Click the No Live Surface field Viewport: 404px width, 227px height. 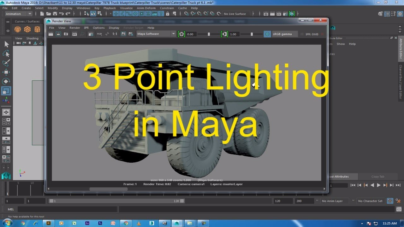click(236, 14)
